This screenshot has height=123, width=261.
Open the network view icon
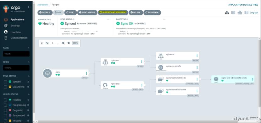click(240, 13)
